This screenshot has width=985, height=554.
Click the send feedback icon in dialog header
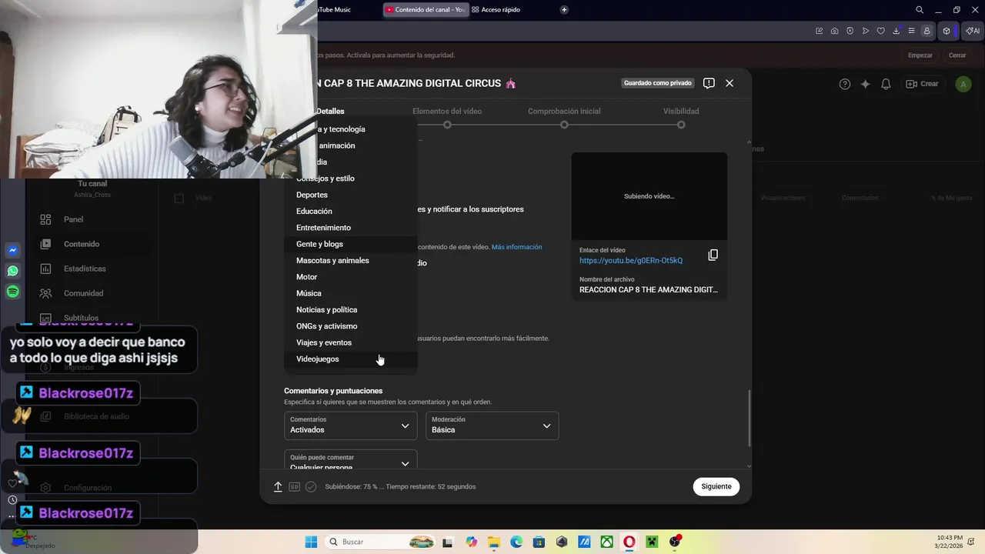click(709, 83)
